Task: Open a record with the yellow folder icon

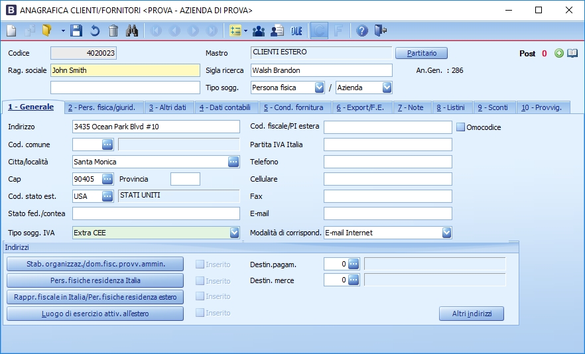Action: [x=47, y=30]
